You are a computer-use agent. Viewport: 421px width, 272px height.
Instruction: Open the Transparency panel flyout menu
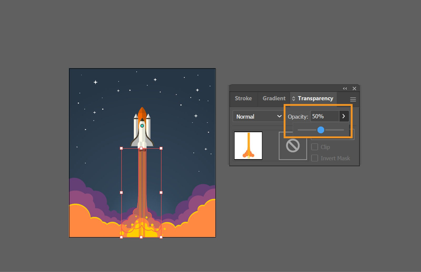(353, 99)
